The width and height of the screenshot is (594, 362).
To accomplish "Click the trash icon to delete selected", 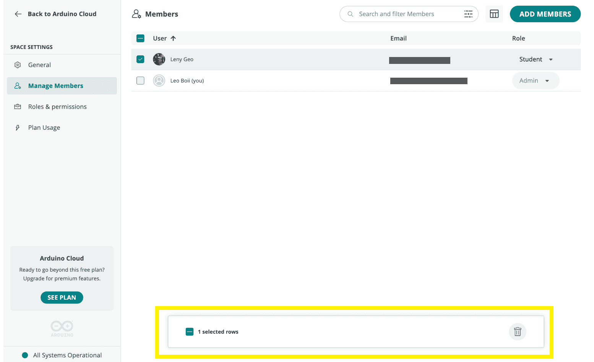I will coord(518,332).
